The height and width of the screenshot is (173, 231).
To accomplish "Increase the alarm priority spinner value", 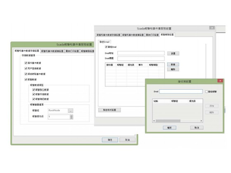I will coord(71,116).
